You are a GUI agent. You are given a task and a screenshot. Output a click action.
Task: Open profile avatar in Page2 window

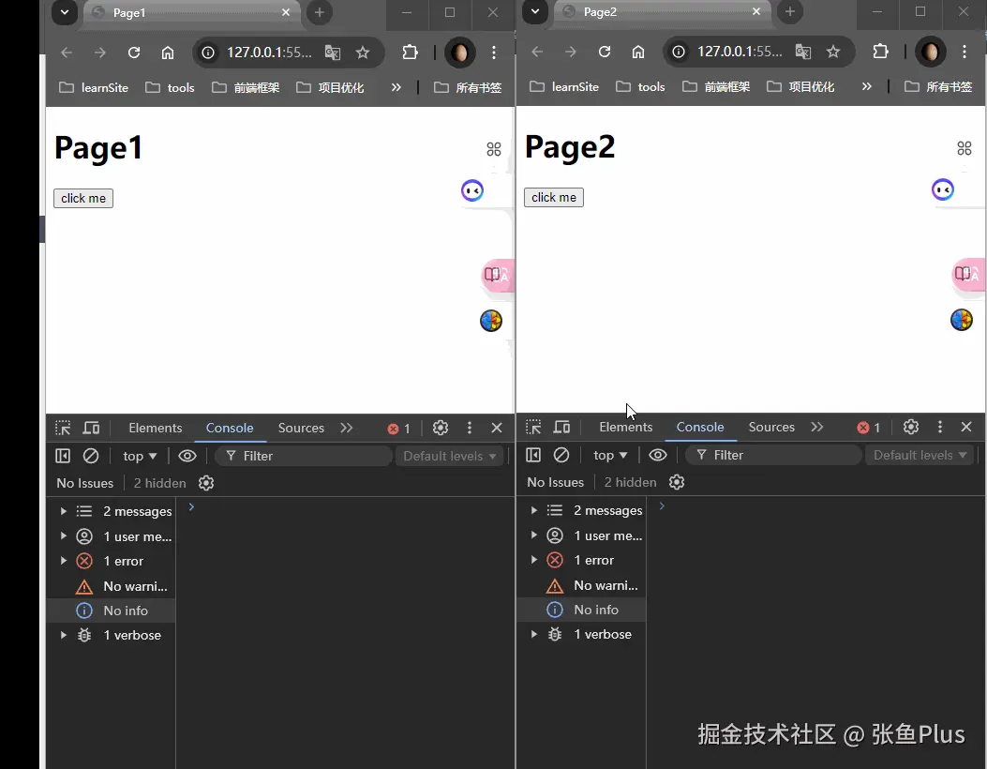tap(931, 52)
